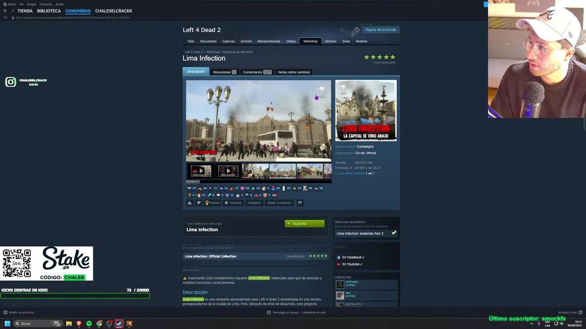The height and width of the screenshot is (329, 586).
Task: Open the item Discusiones tab with count 1
Action: click(224, 72)
